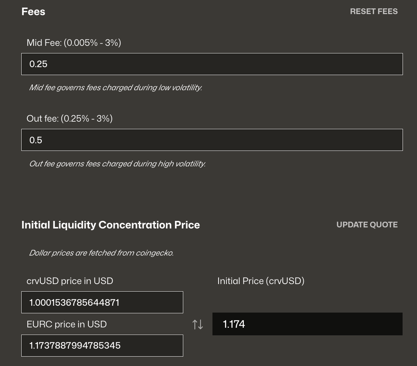
Task: Click the Initial Price input showing 1.174
Action: click(307, 324)
